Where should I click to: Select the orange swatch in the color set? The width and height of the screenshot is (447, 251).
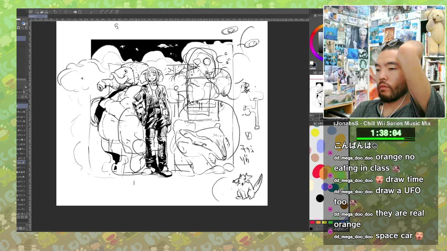point(318,222)
